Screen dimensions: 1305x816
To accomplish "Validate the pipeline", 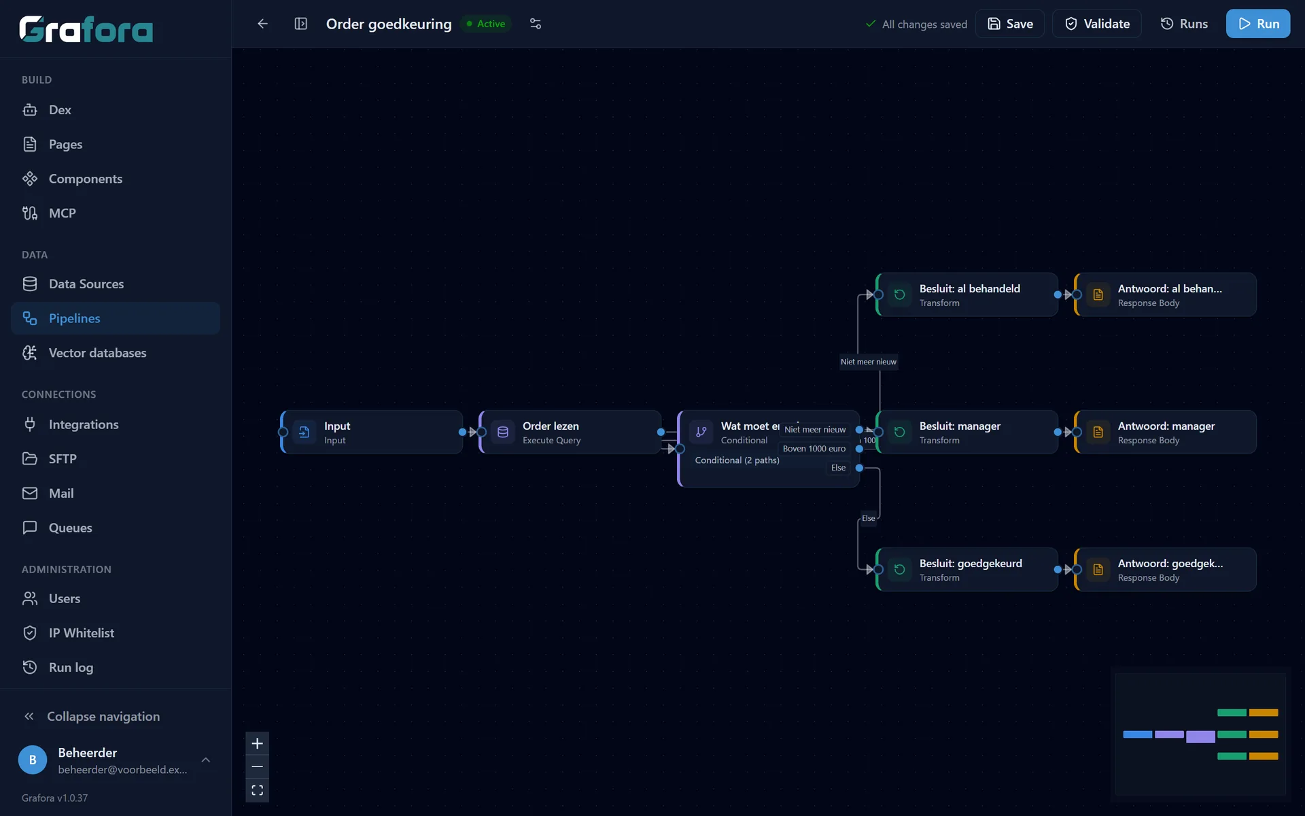I will (x=1096, y=24).
